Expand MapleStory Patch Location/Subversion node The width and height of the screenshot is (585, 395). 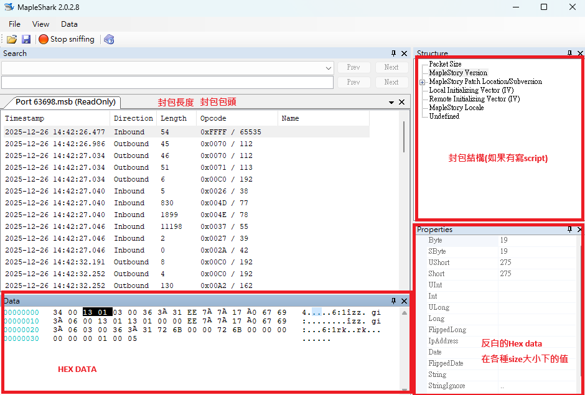point(422,82)
